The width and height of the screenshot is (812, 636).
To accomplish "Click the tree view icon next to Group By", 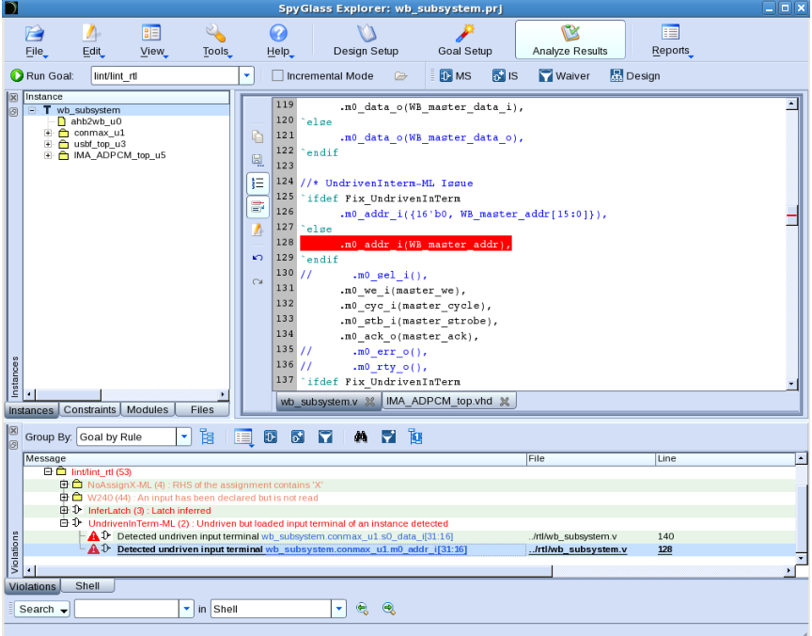I will click(207, 437).
